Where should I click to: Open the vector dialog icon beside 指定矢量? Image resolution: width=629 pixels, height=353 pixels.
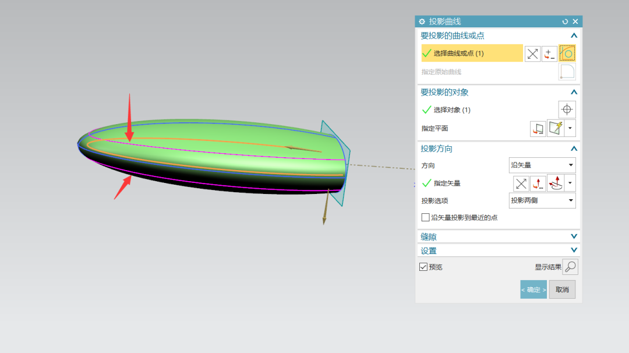click(x=538, y=183)
